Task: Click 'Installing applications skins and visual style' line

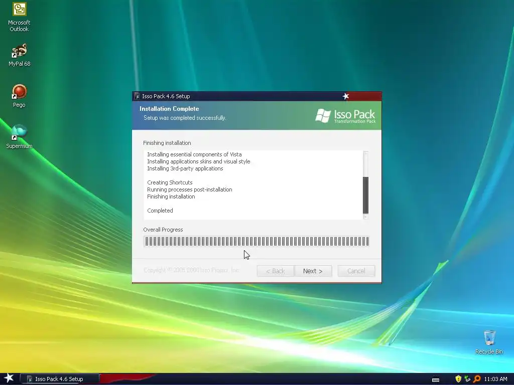Action: 199,161
